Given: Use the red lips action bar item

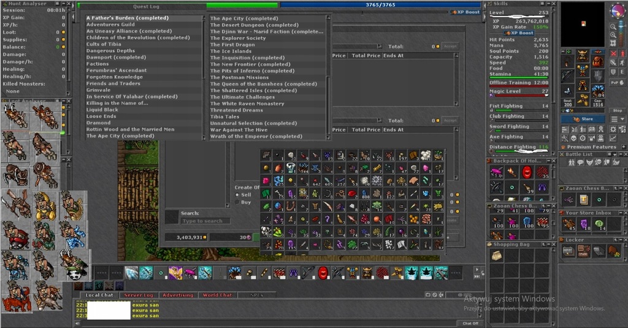Looking at the screenshot, I should coord(323,273).
